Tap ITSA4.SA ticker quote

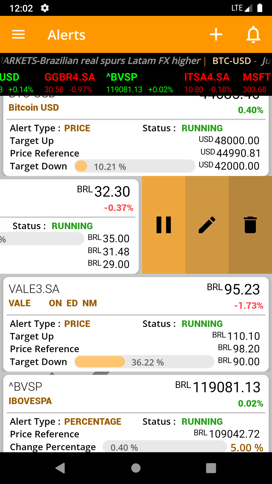point(208,83)
